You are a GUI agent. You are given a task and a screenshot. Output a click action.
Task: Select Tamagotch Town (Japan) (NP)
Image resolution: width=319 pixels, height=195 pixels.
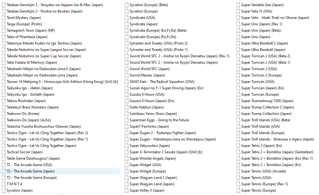[x=31, y=30]
